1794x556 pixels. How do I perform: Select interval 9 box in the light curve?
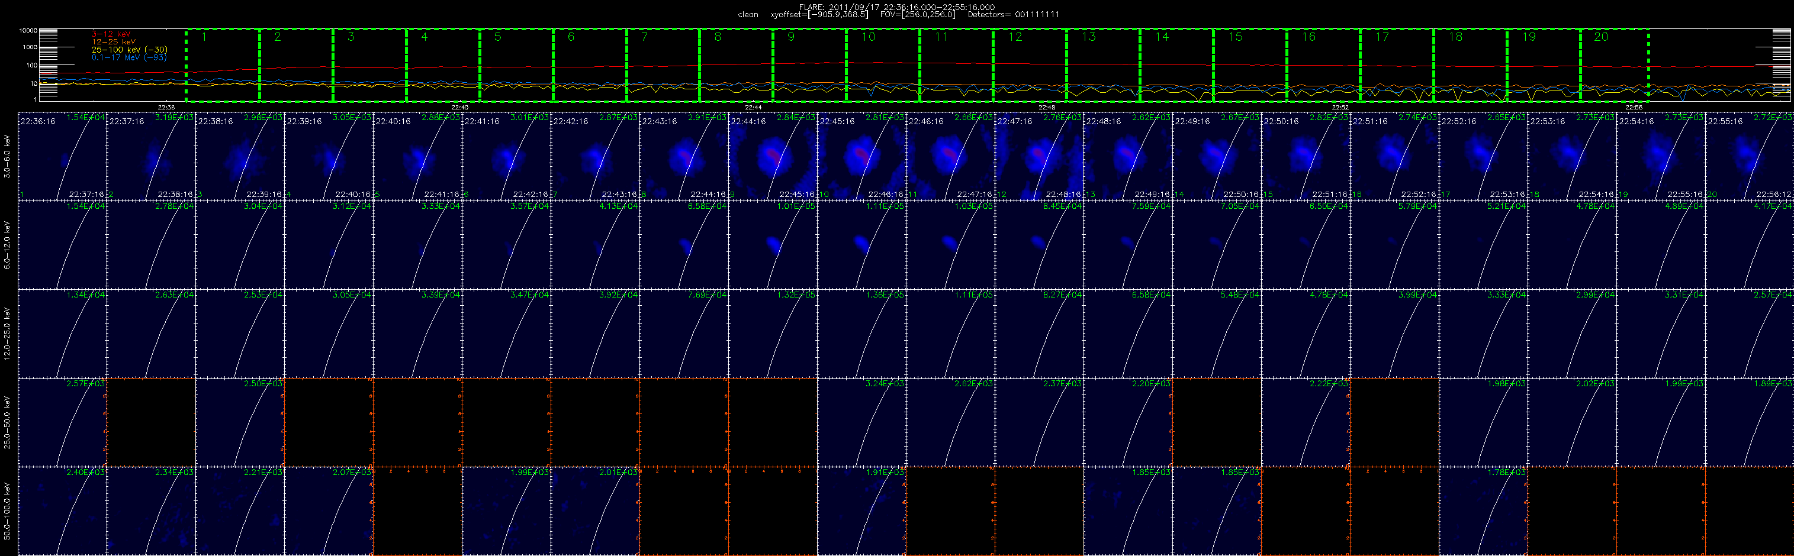coord(810,64)
